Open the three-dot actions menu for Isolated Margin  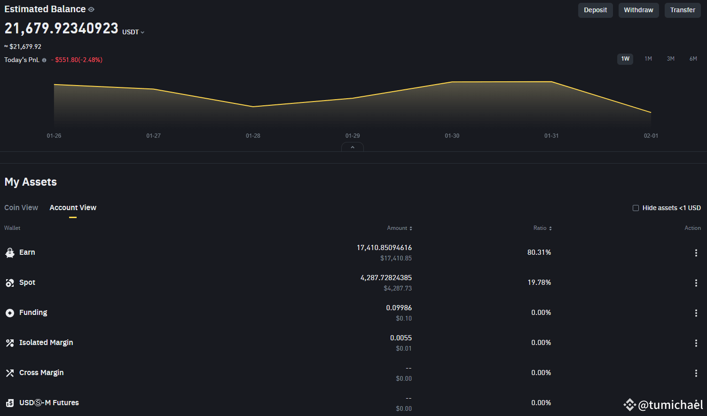(696, 343)
